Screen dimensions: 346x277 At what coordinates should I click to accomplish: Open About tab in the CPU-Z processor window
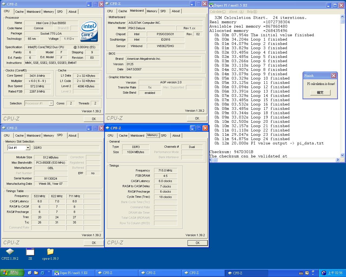[72, 12]
